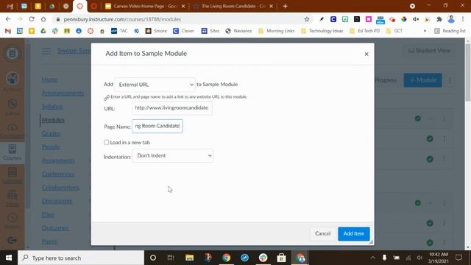The width and height of the screenshot is (471, 265).
Task: Switch to The Living Room Candidate tab
Action: click(233, 6)
